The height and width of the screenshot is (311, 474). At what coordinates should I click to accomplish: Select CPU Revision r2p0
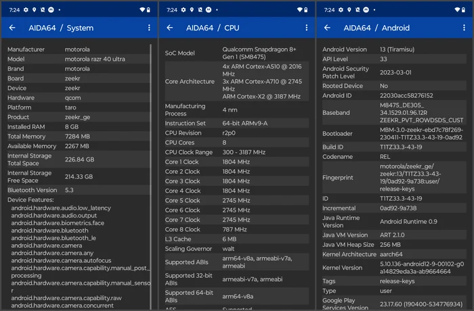229,133
